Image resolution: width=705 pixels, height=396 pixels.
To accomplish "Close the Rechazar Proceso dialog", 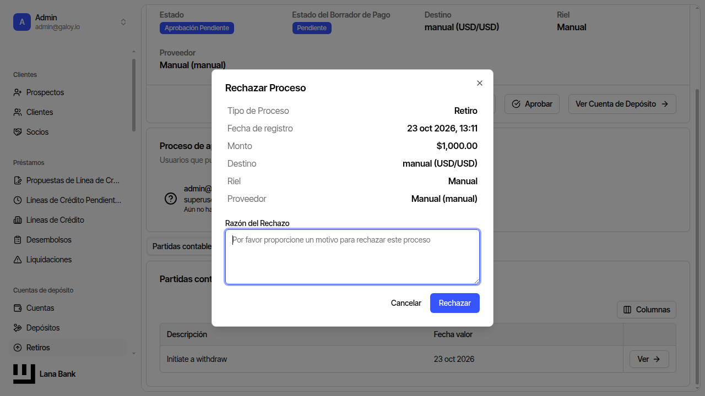I will [479, 83].
